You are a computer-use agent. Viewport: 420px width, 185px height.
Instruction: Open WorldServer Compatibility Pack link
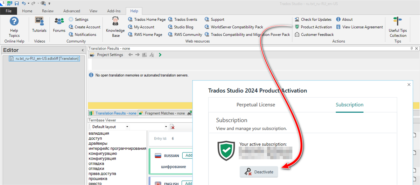pos(234,27)
